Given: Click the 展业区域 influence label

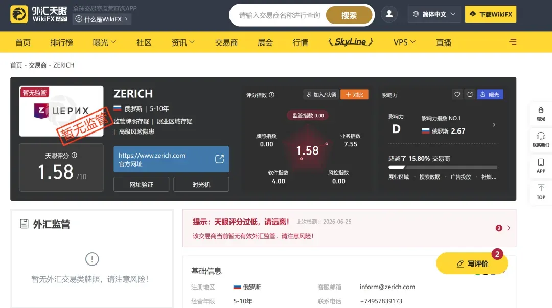Looking at the screenshot, I should pos(399,177).
